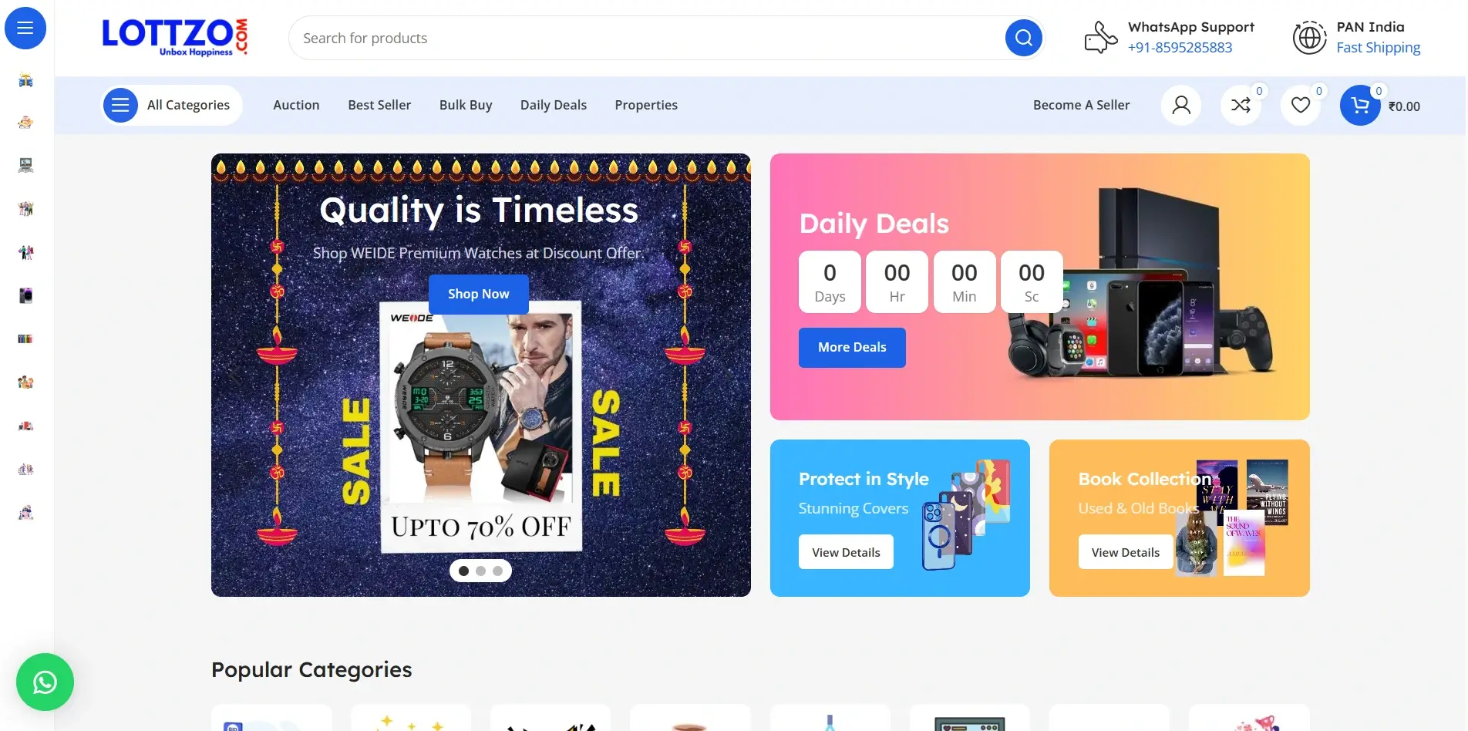Image resolution: width=1468 pixels, height=731 pixels.
Task: Click the Shop Now banner button
Action: click(x=479, y=294)
